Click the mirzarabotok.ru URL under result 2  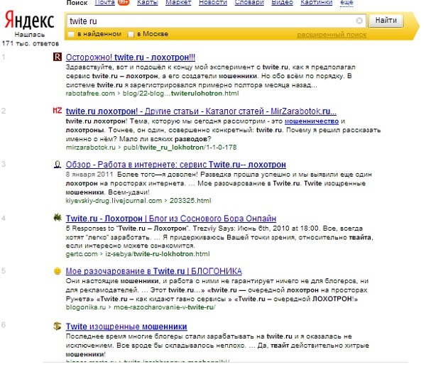click(x=90, y=148)
